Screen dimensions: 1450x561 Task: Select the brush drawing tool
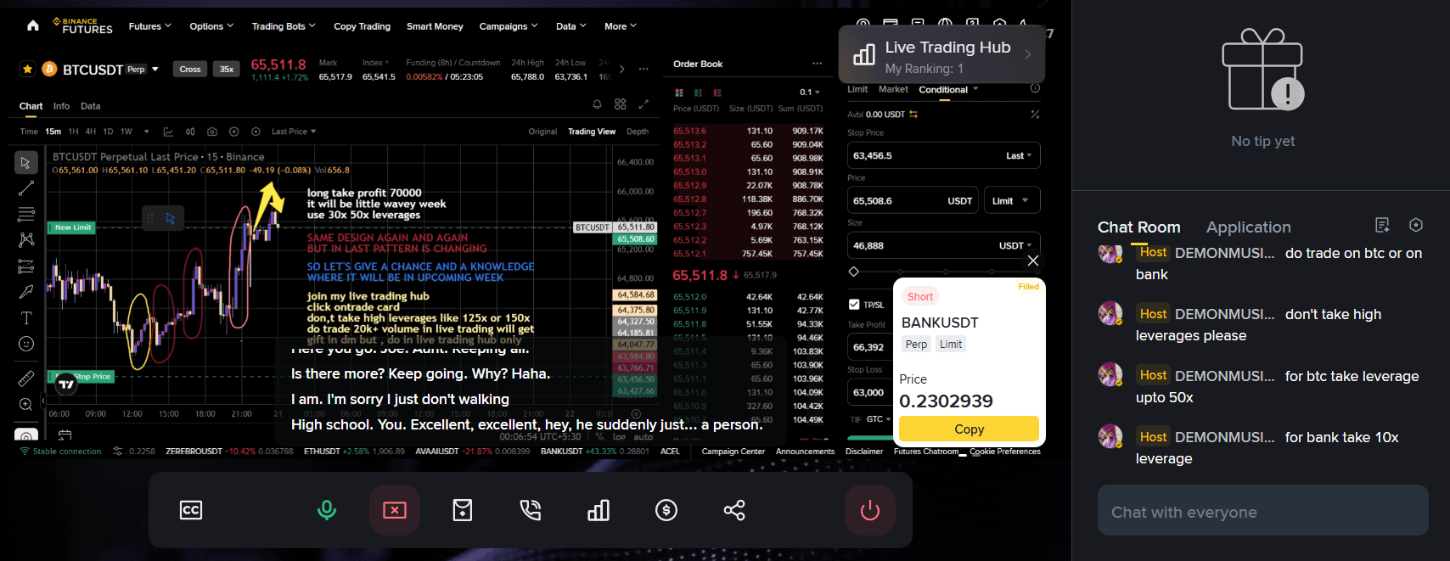coord(26,292)
